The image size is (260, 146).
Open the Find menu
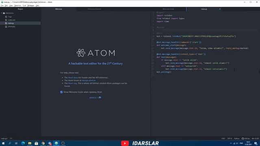point(24,5)
